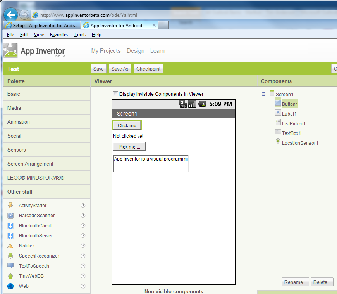Viewport: 337px width, 294px height.
Task: Open help for SpeechRecognizer
Action: 83,256
